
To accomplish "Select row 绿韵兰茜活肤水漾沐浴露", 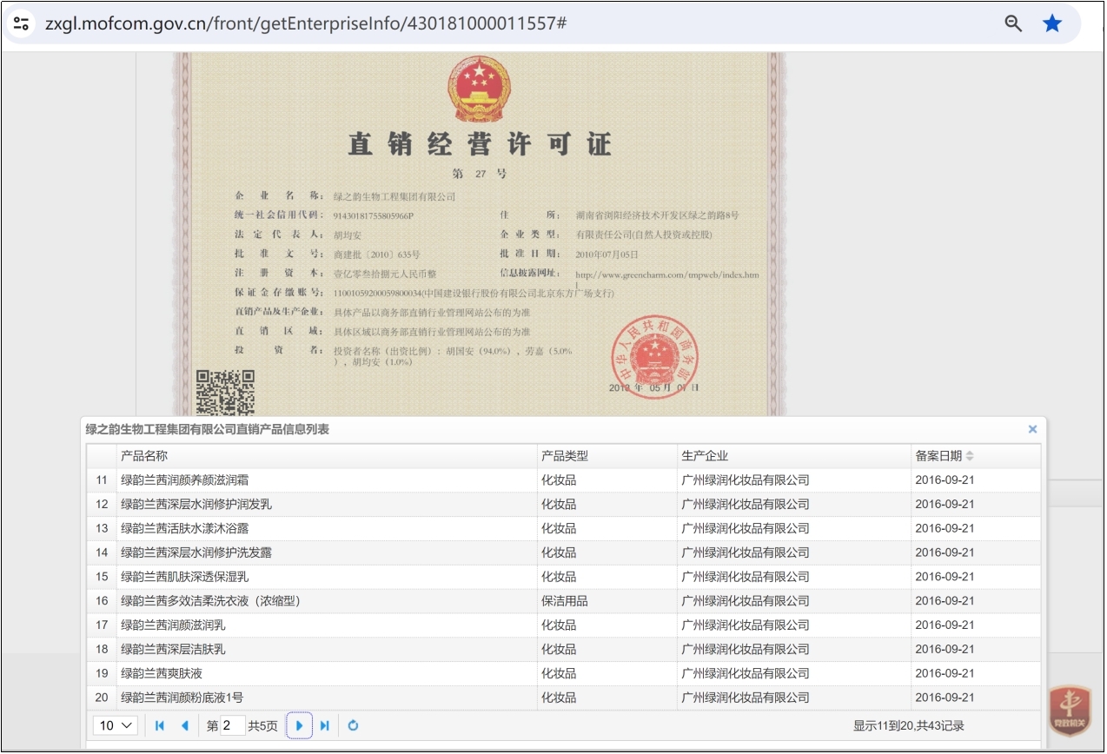I will point(564,528).
